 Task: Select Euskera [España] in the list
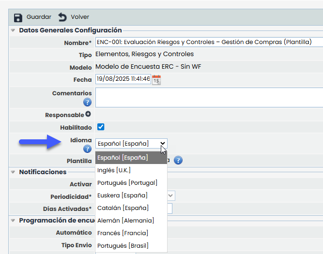tap(122, 195)
